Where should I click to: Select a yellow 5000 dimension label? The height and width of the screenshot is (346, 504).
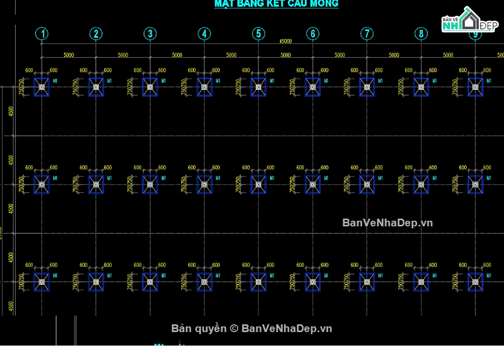[x=69, y=54]
